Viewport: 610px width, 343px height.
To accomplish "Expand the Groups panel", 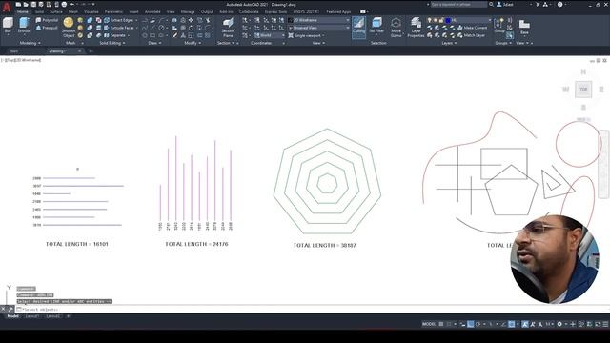I will coord(503,43).
